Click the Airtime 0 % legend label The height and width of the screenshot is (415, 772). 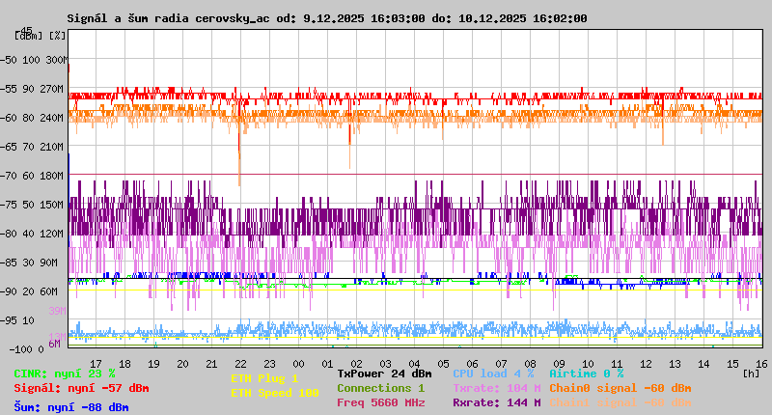click(586, 373)
